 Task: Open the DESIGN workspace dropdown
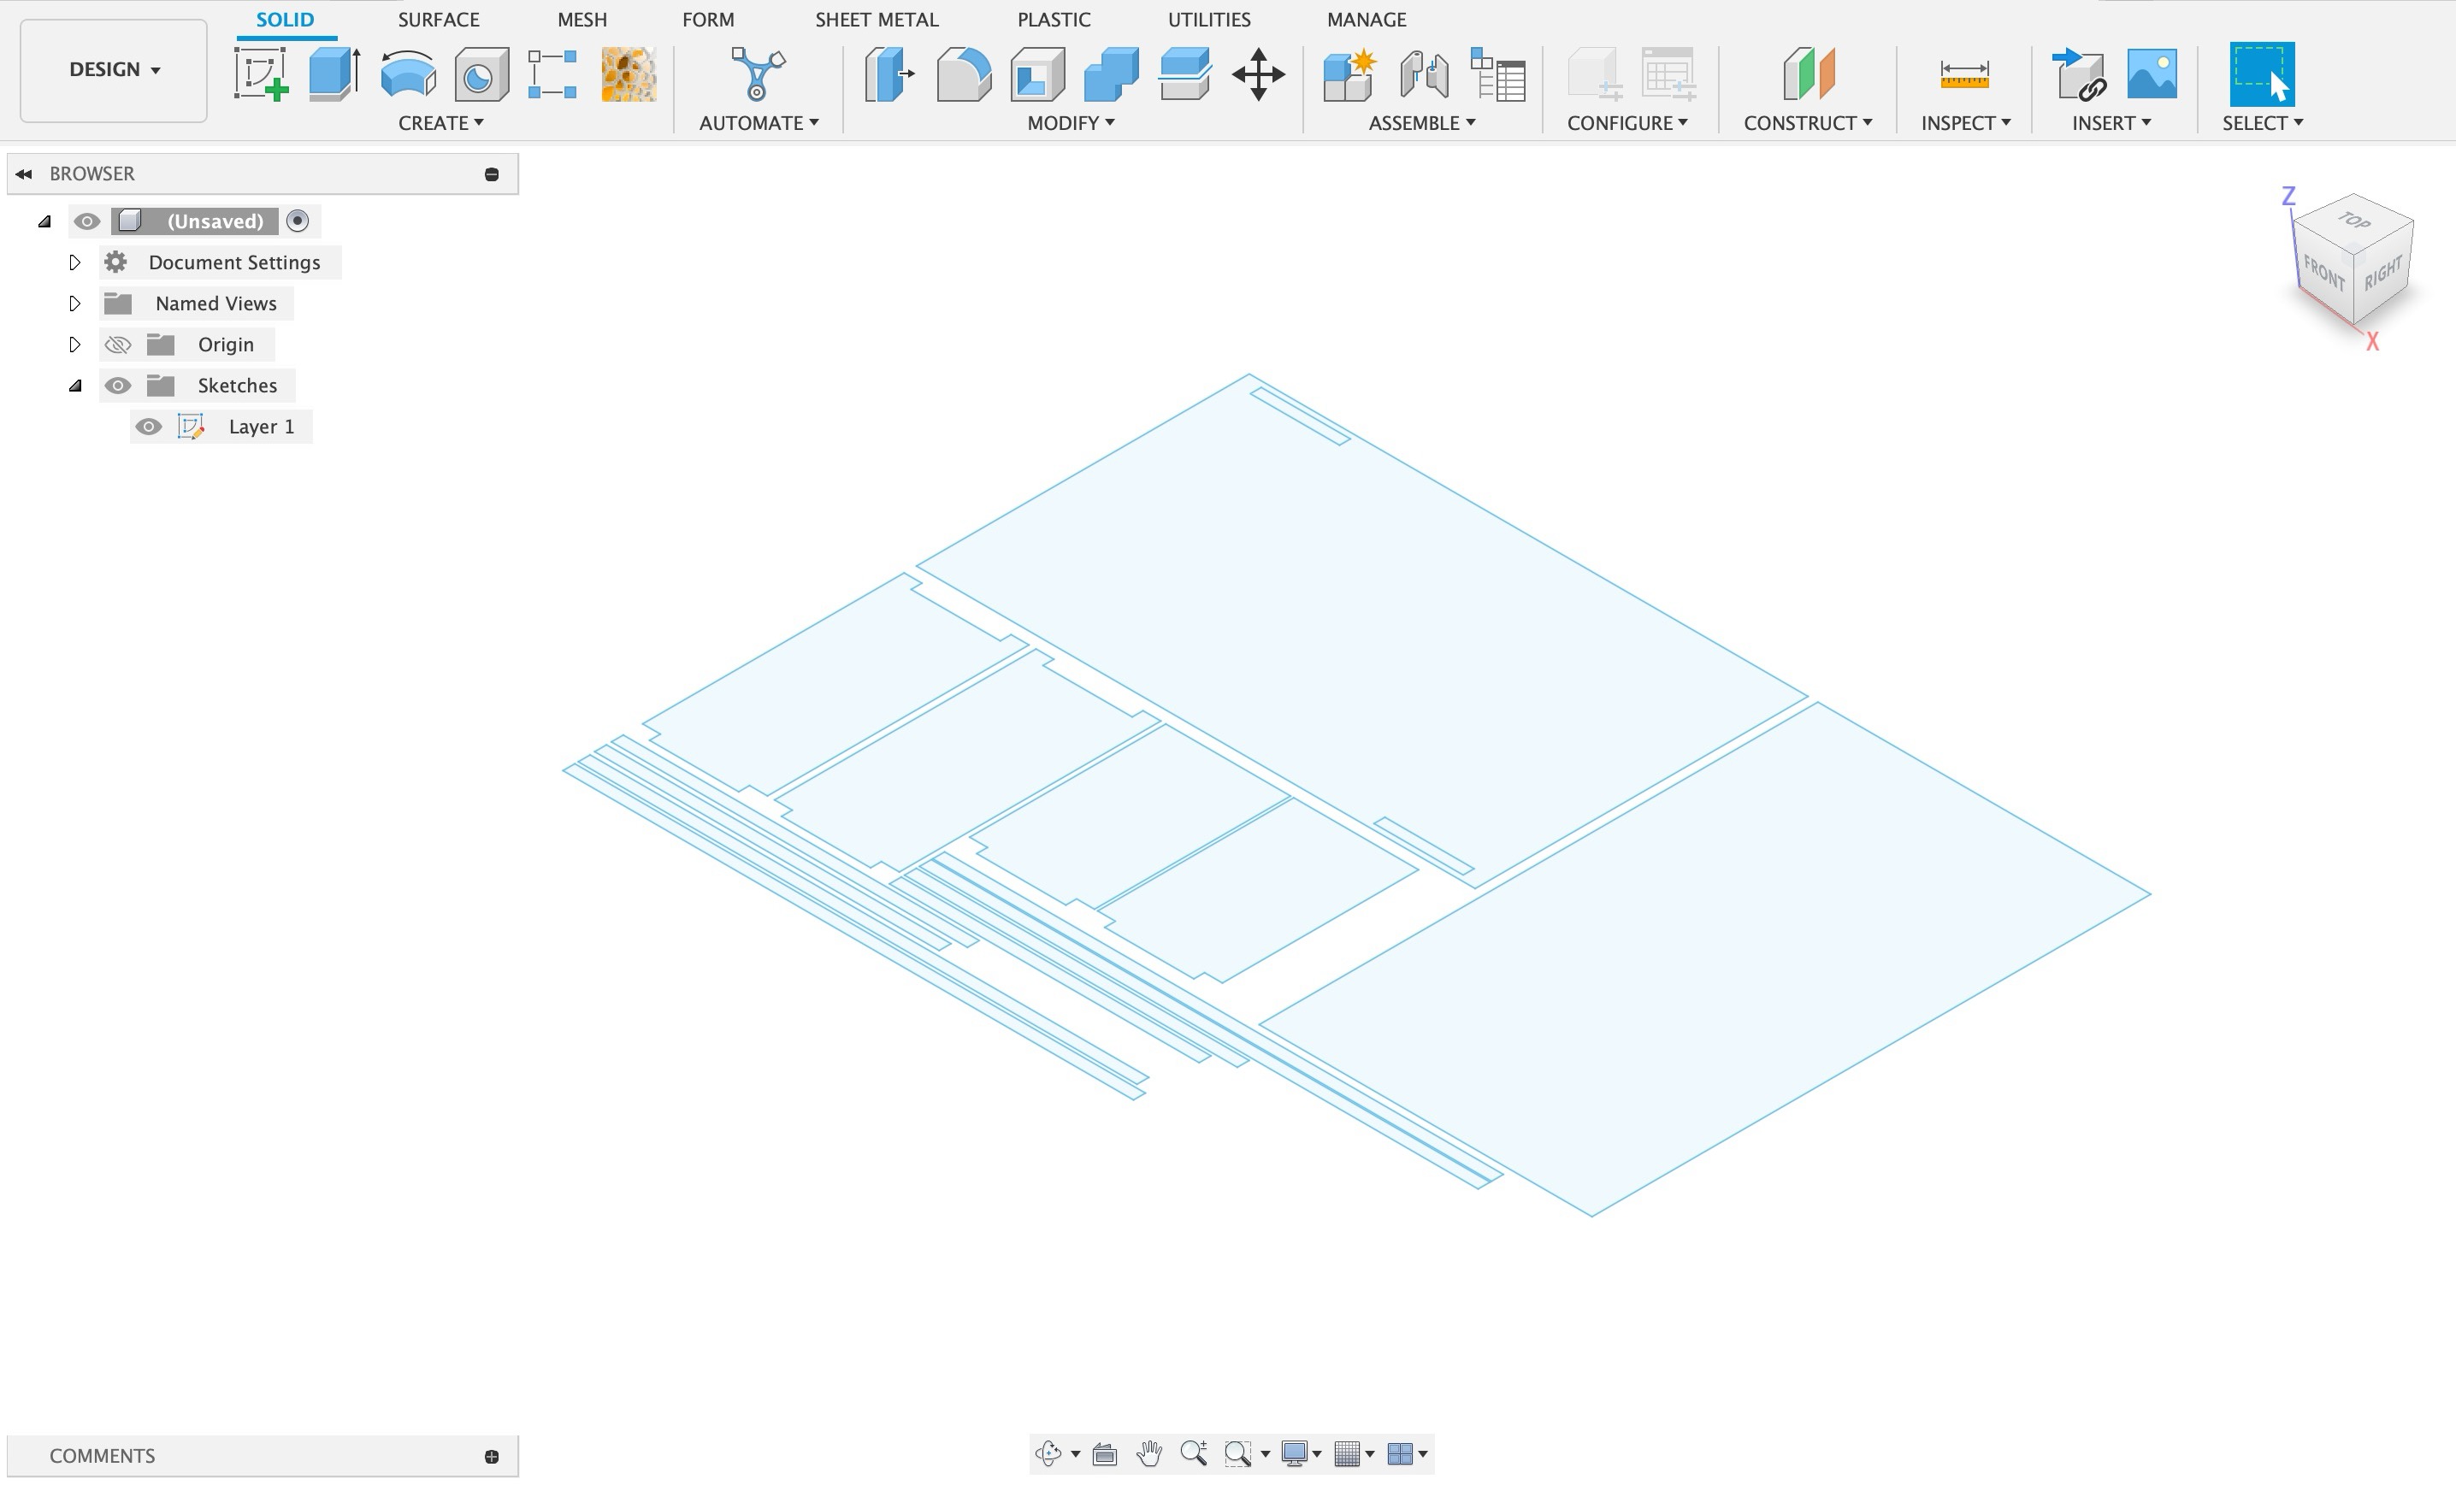point(114,70)
